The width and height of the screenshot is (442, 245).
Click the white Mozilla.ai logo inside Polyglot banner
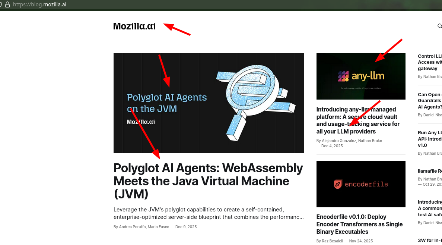click(x=141, y=122)
